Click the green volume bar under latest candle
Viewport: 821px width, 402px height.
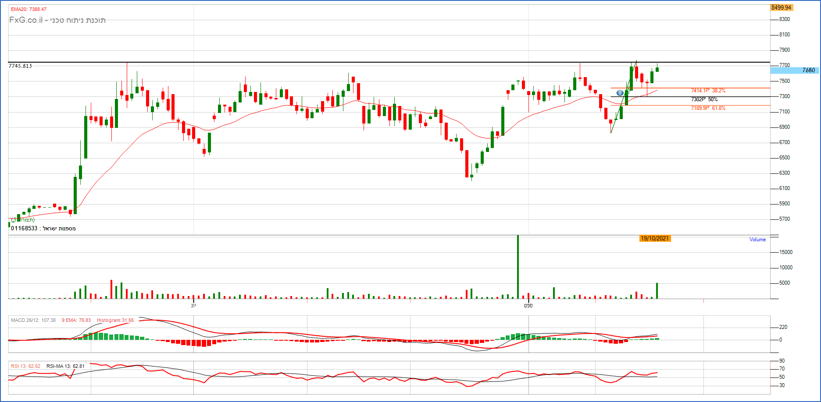[x=657, y=291]
